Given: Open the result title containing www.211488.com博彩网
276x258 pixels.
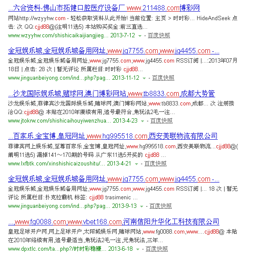Looking at the screenshot, I should (x=104, y=8).
